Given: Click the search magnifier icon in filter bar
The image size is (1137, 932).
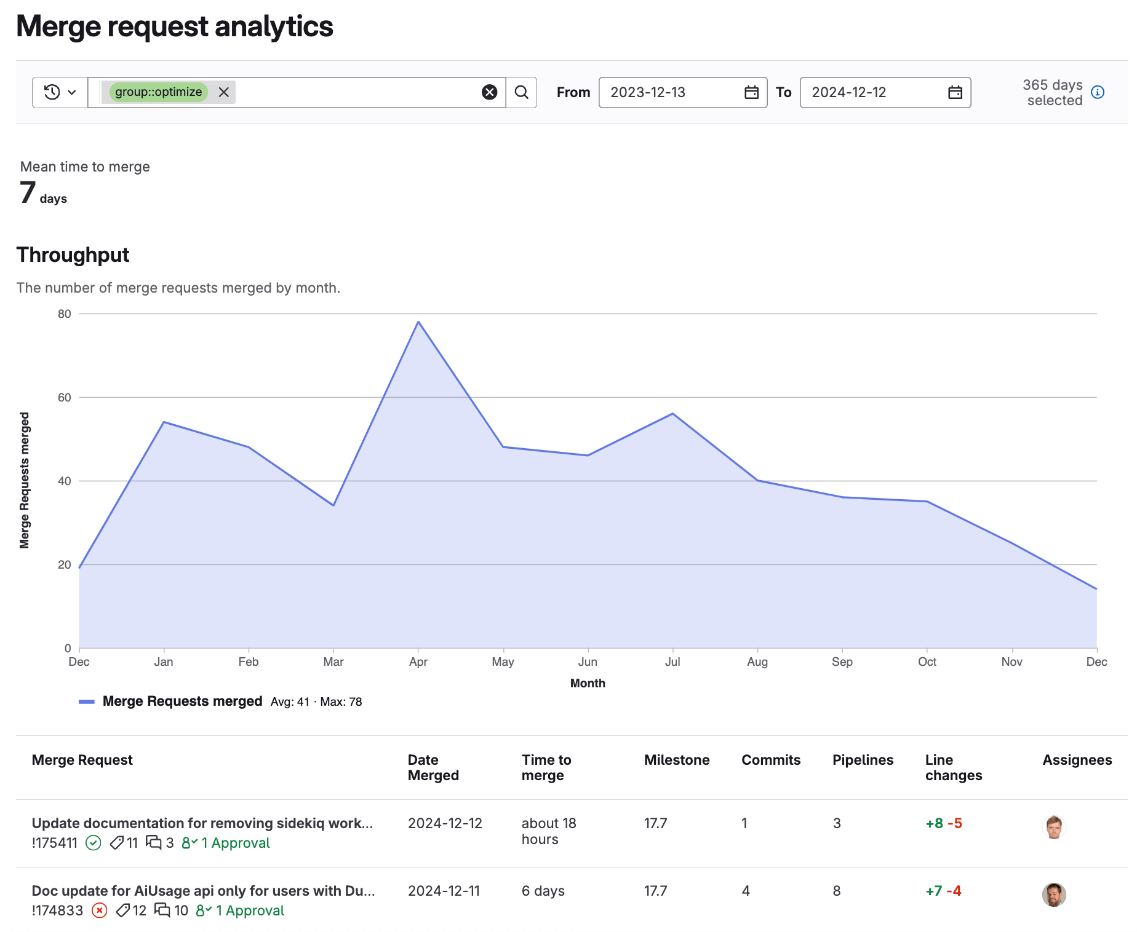Looking at the screenshot, I should point(521,92).
